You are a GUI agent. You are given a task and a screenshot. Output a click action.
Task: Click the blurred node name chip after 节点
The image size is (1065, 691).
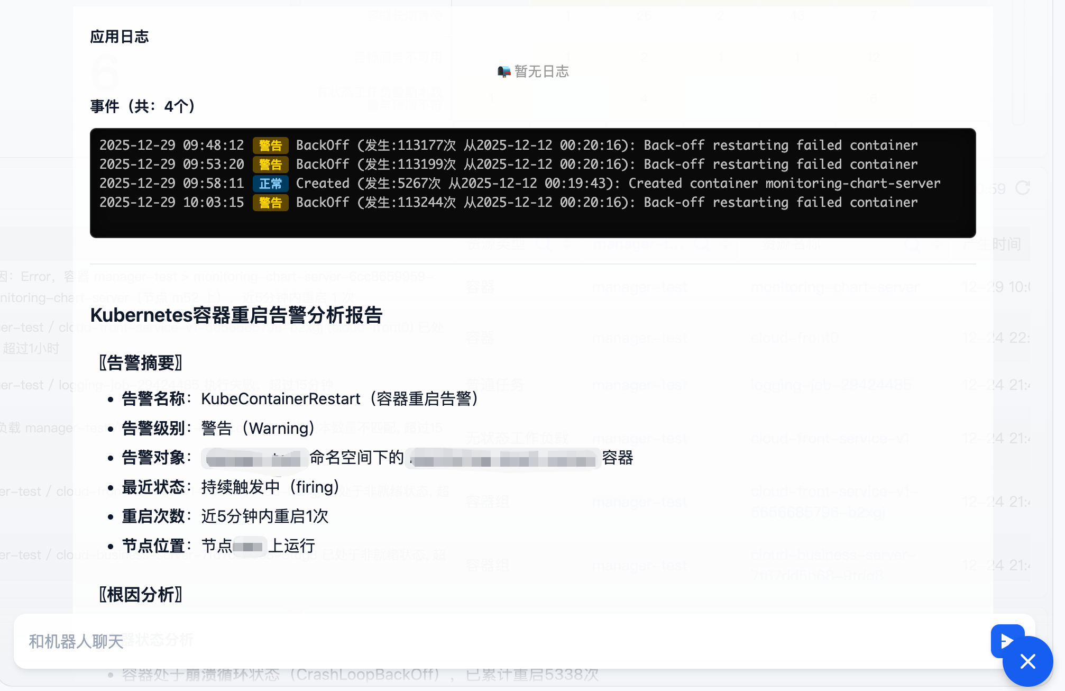[249, 546]
